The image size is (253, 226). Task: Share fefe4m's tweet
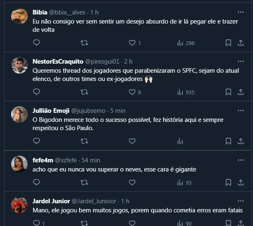pos(241,183)
